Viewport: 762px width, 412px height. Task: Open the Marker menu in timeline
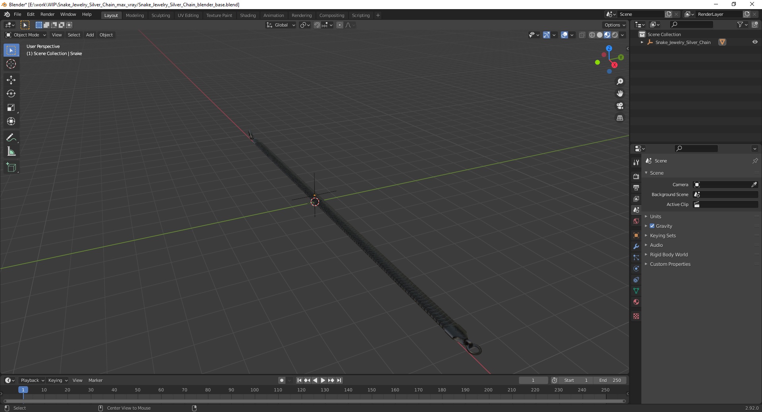[x=95, y=380]
